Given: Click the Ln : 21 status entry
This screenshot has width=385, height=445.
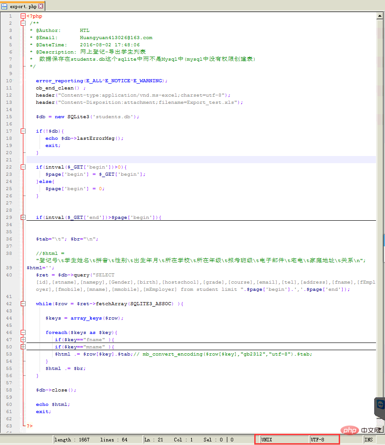Looking at the screenshot, I should click(154, 440).
